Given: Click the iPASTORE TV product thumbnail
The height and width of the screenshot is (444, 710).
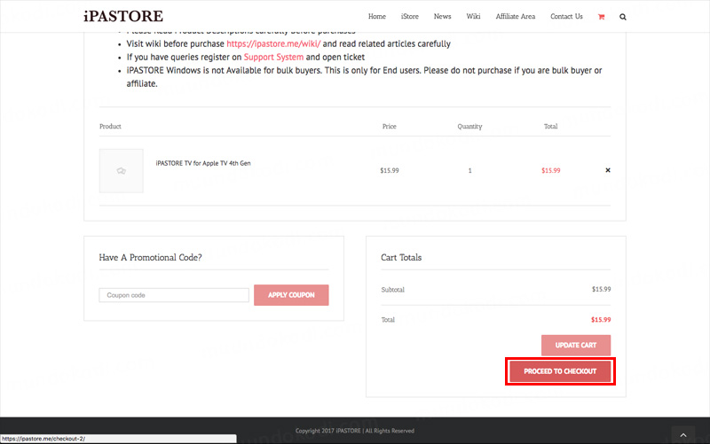Looking at the screenshot, I should pos(122,171).
